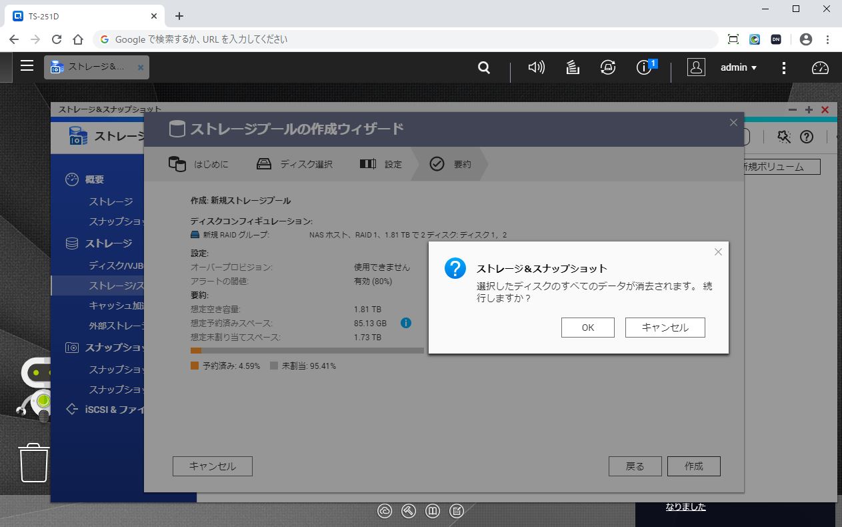The image size is (842, 527).
Task: Click the ディスク選択 wizard step
Action: [295, 164]
